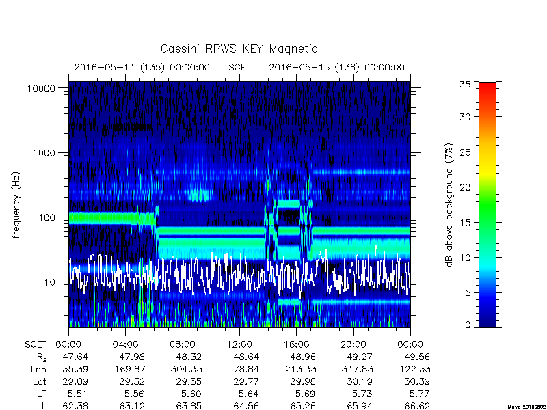Select the Lon value 213.33

coord(301,369)
